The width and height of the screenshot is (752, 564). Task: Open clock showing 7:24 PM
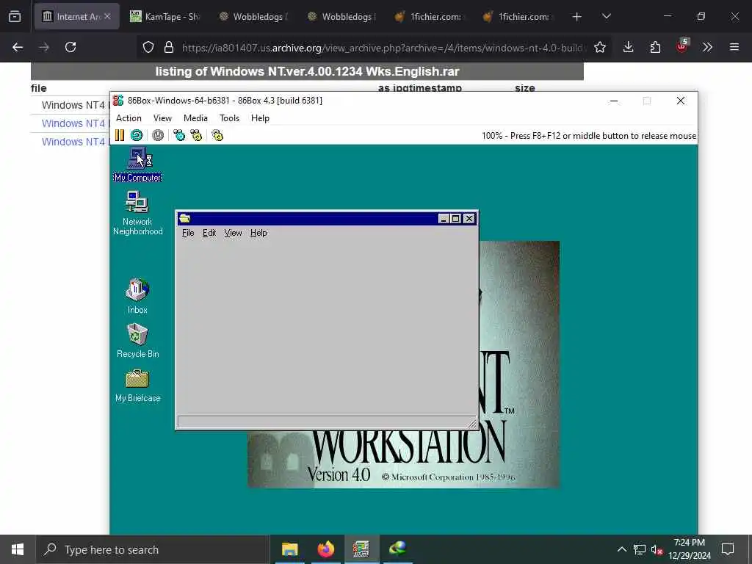tap(690, 549)
